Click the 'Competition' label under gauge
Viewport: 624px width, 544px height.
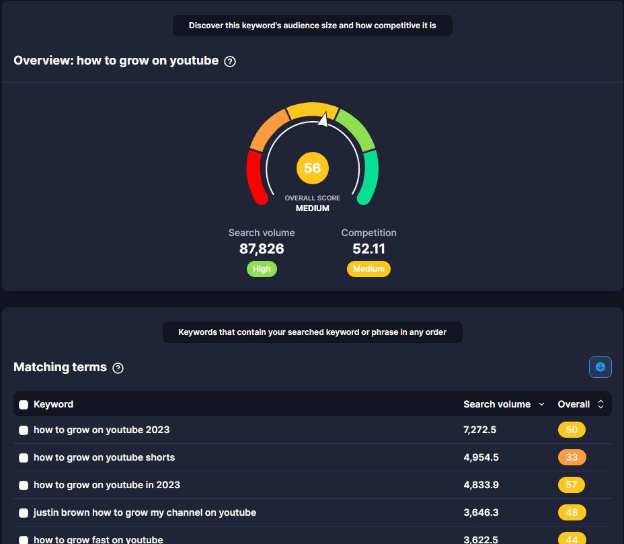click(368, 233)
